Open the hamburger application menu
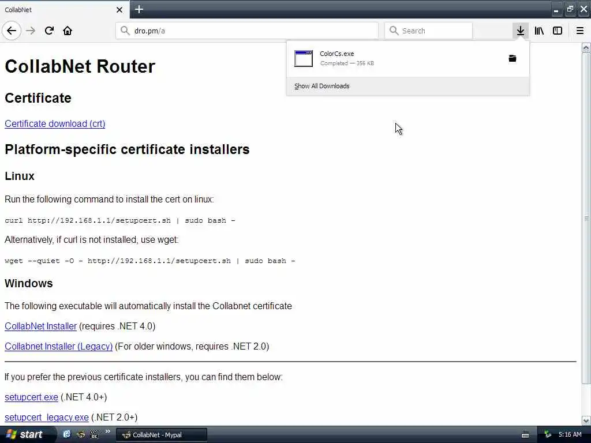 point(579,31)
